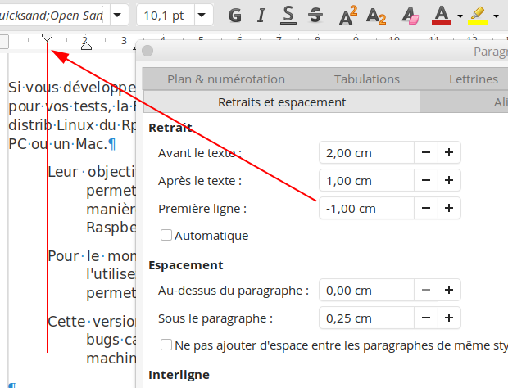Underline the selected text
The width and height of the screenshot is (508, 388).
pos(288,15)
